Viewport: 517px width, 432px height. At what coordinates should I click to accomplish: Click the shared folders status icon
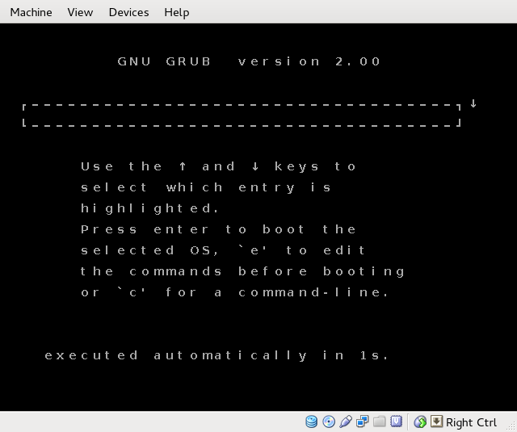click(379, 422)
